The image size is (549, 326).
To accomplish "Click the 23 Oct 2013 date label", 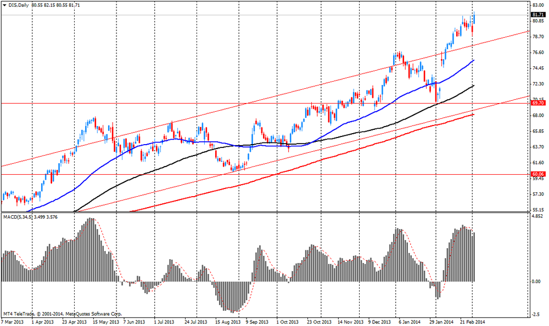I will (x=320, y=322).
